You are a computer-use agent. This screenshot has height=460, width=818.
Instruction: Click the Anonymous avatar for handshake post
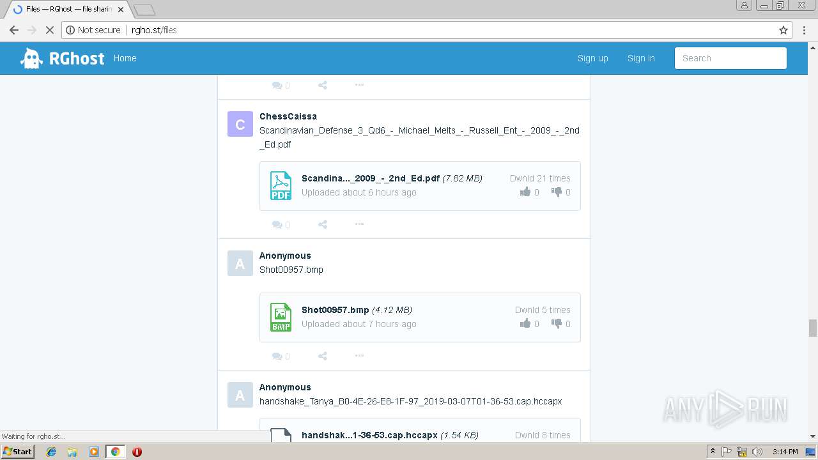click(240, 395)
